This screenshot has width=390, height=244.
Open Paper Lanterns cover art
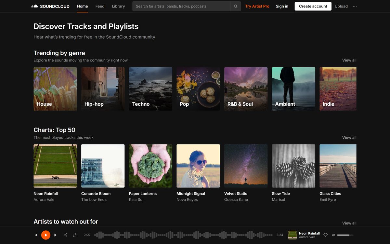150,166
